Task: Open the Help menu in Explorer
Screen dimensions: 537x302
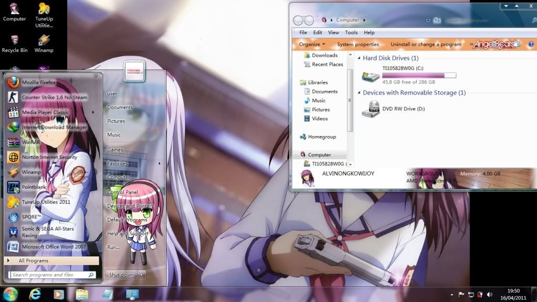Action: point(369,33)
